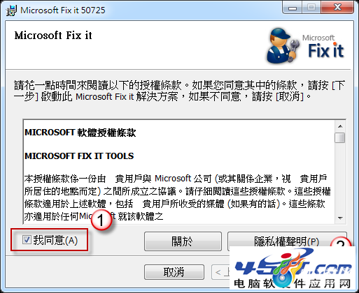
Task: Close the dialog with the red X
Action: tap(337, 8)
